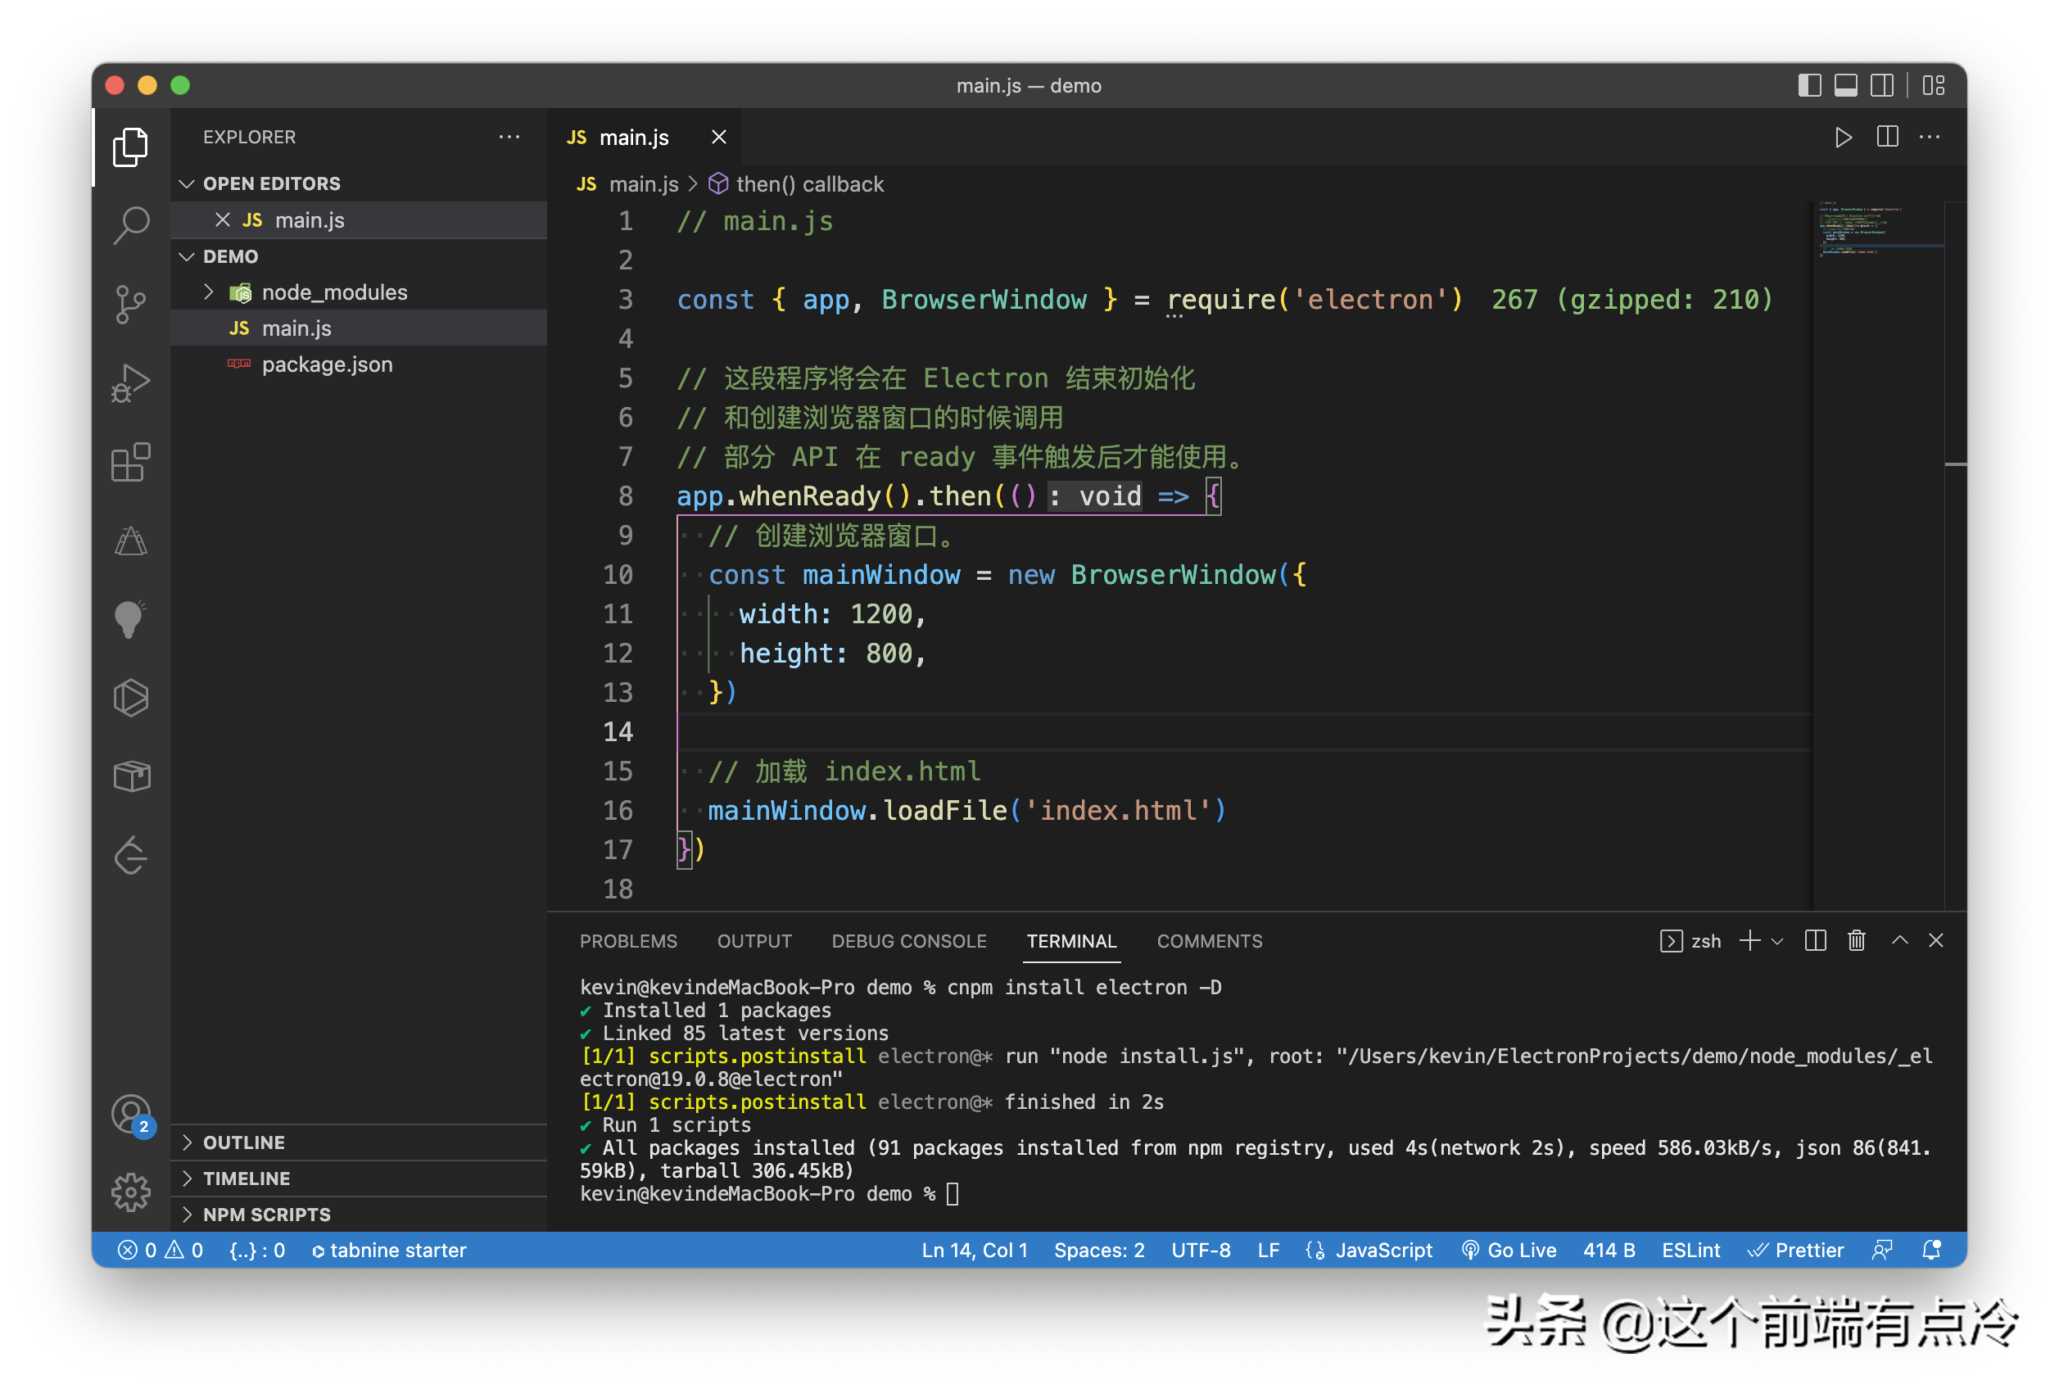This screenshot has width=2059, height=1389.
Task: Select the TERMINAL panel tab
Action: (1071, 941)
